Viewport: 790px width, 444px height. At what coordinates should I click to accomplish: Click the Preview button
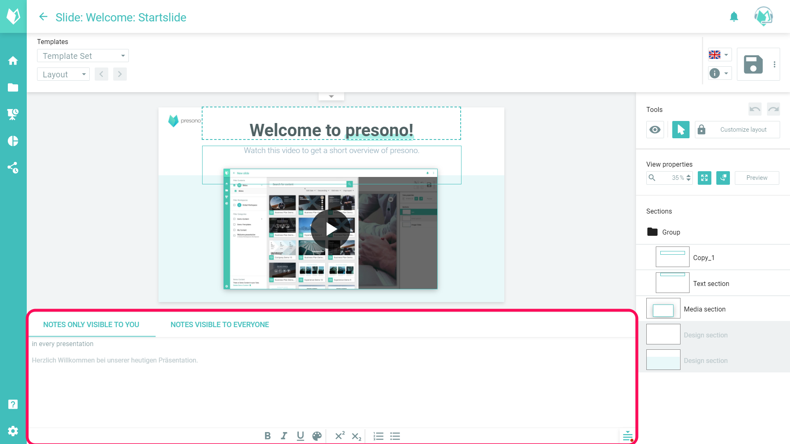click(x=757, y=178)
